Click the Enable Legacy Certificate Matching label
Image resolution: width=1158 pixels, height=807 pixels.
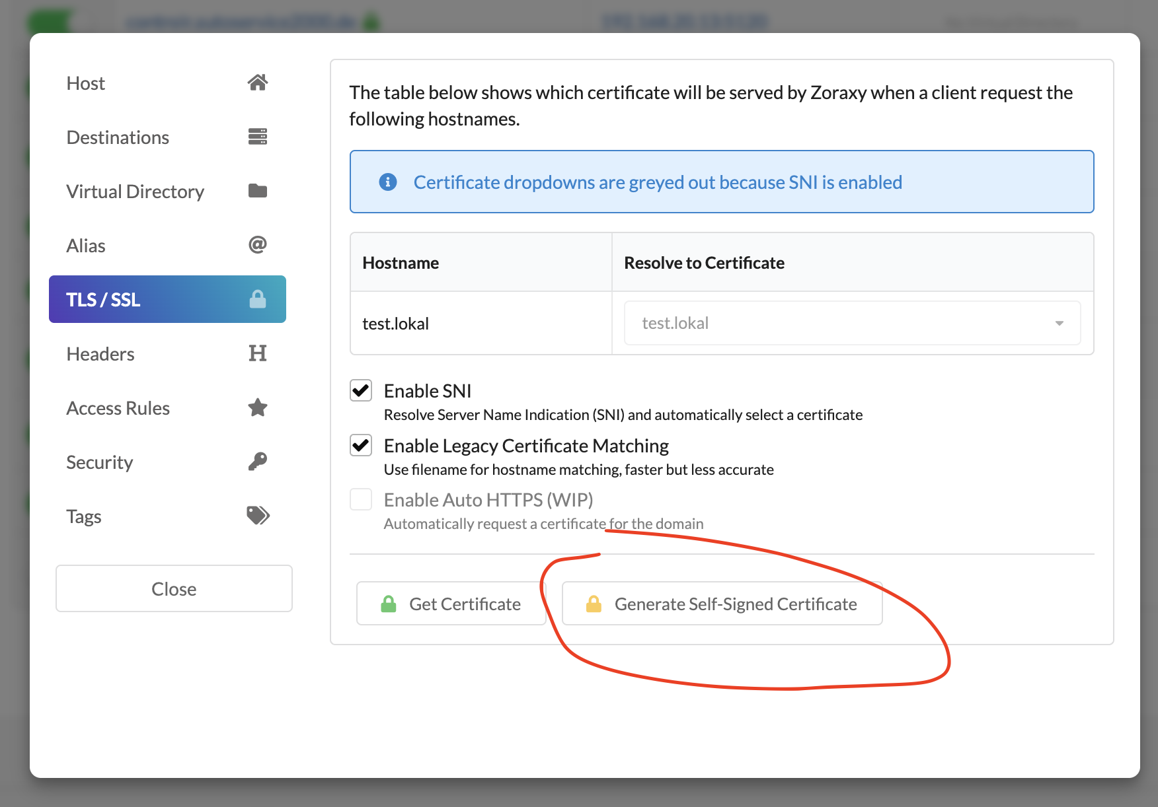tap(526, 446)
